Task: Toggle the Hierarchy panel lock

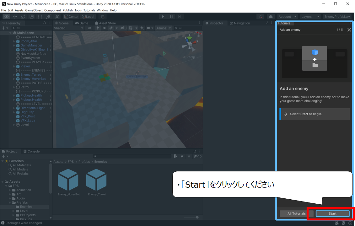Action: pyautogui.click(x=45, y=23)
